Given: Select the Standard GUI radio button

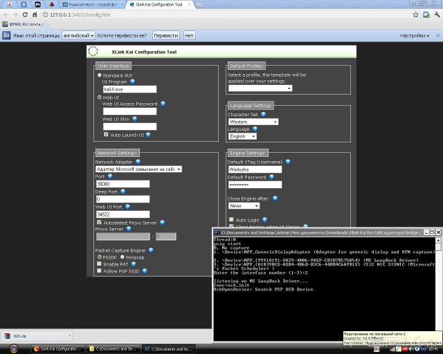Looking at the screenshot, I should point(99,75).
